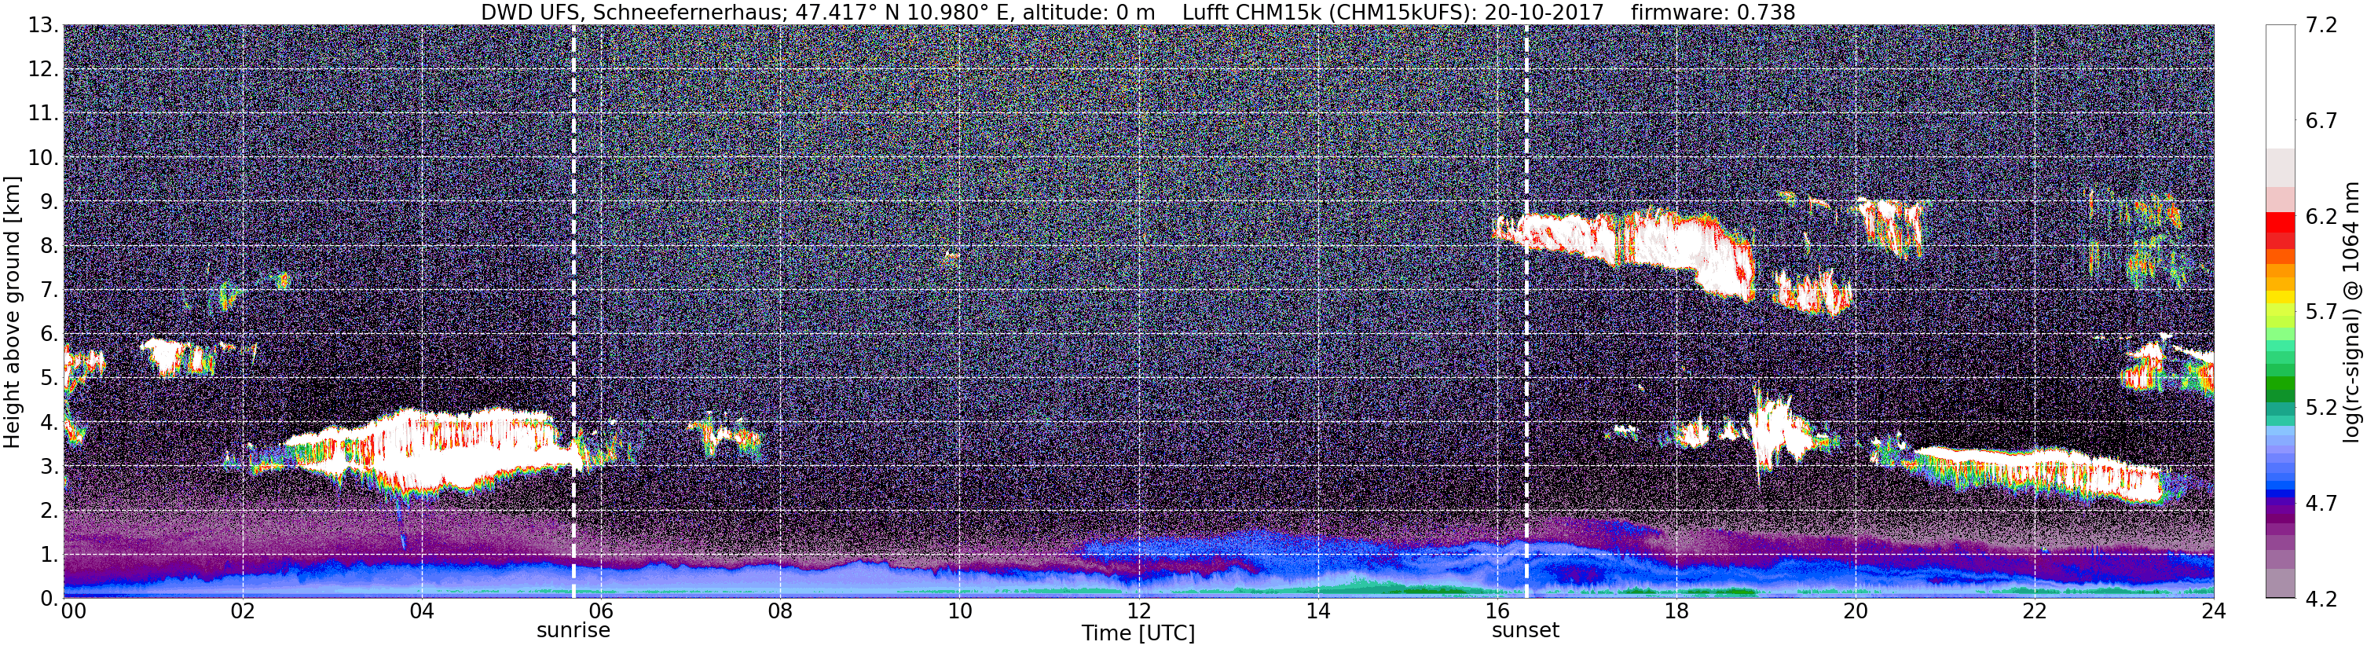2367x649 pixels.
Task: Click the "4.2" colorbar tick label
Action: pos(2322,599)
